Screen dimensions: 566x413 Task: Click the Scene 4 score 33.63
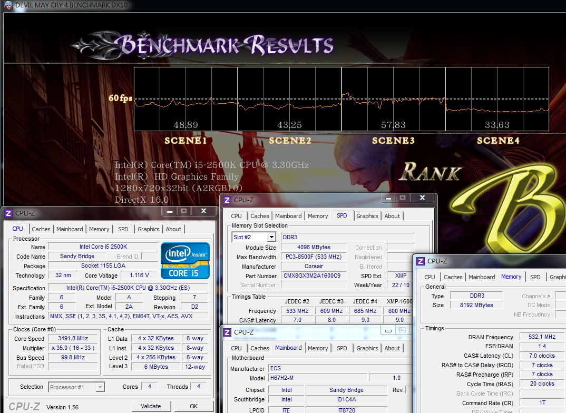(x=497, y=125)
